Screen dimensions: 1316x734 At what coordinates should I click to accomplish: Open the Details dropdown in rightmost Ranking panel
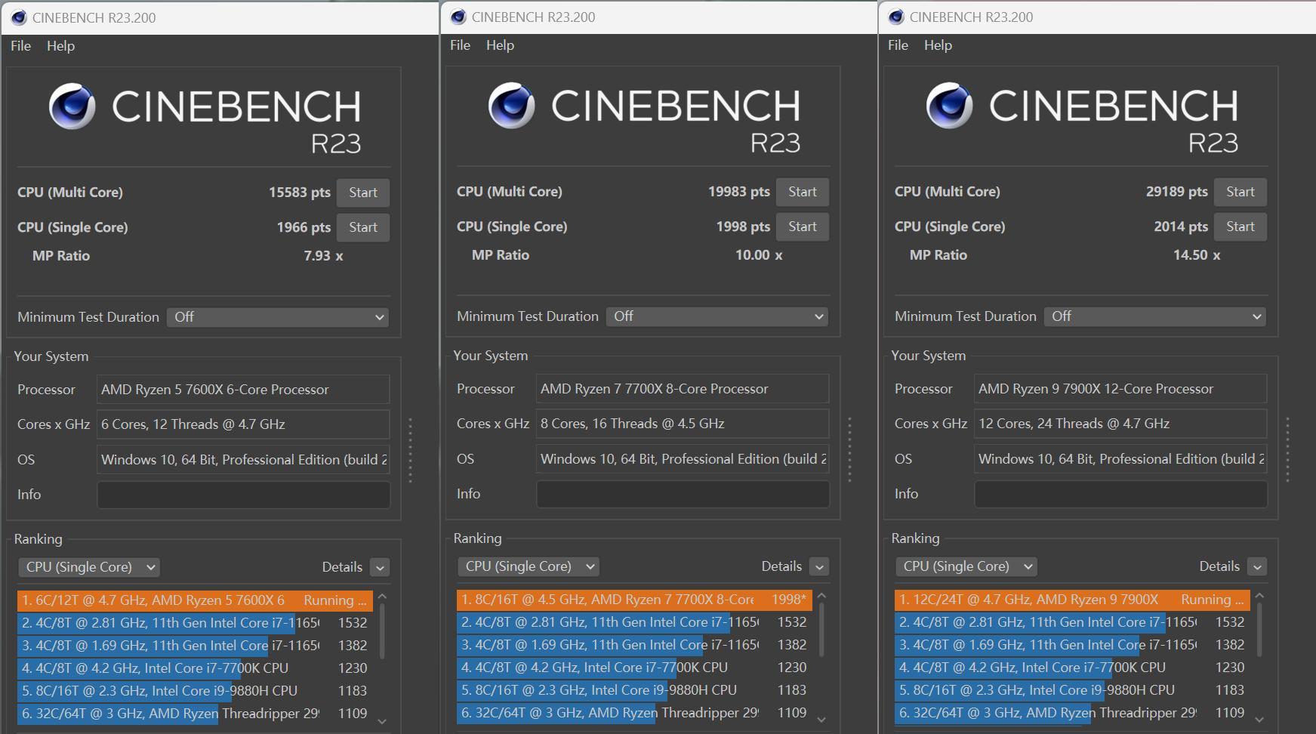[1257, 566]
